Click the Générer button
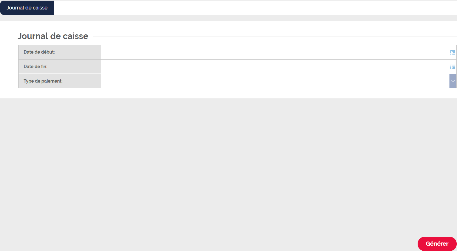Screen dimensions: 457x251 point(437,244)
